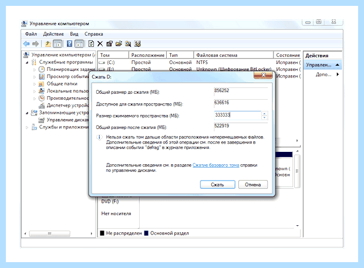
Task: Increase shrink size with up spinner
Action: tap(264, 113)
